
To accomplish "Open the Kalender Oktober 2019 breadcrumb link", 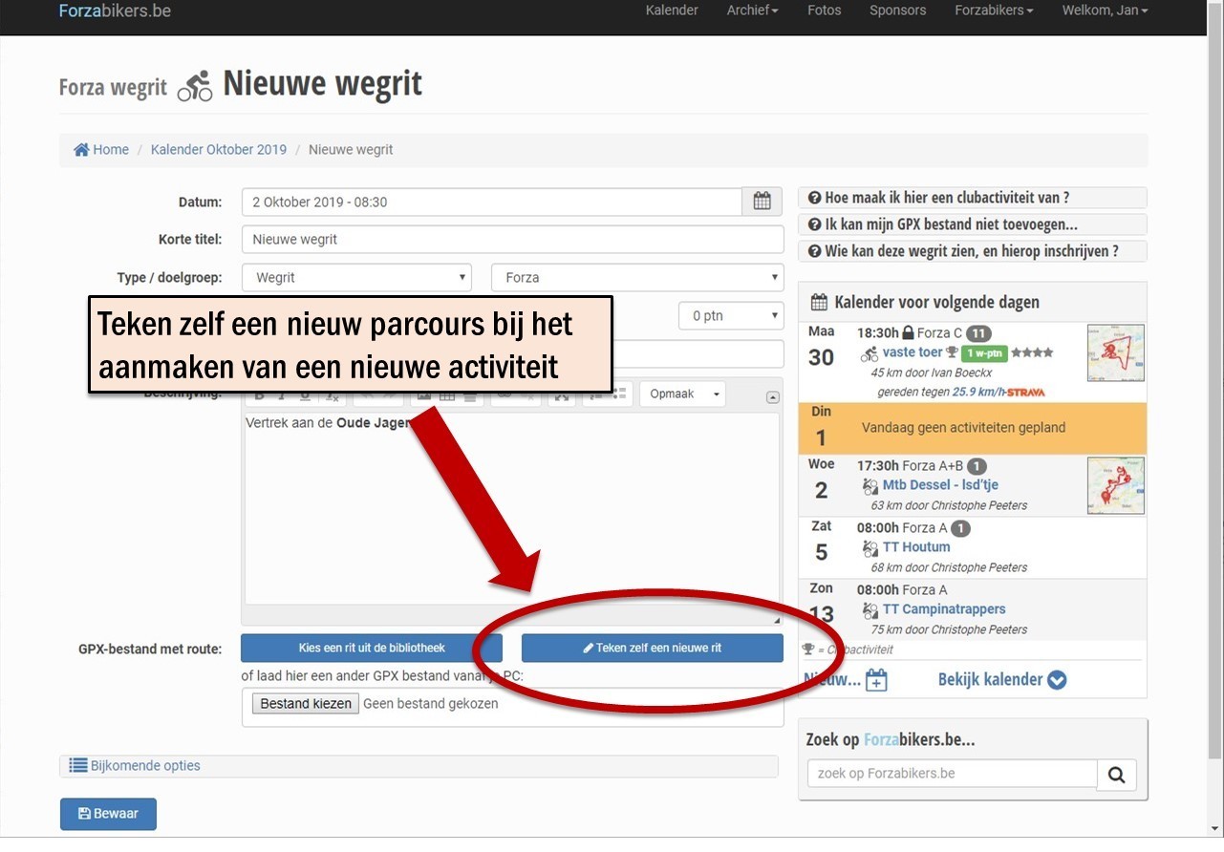I will pyautogui.click(x=219, y=150).
